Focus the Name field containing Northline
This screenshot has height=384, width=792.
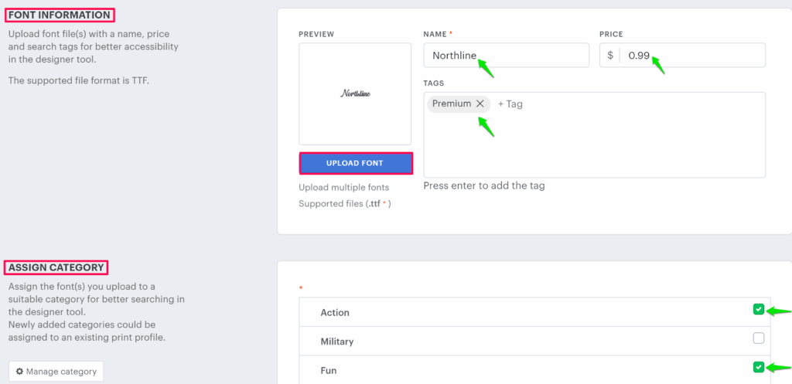coord(506,56)
